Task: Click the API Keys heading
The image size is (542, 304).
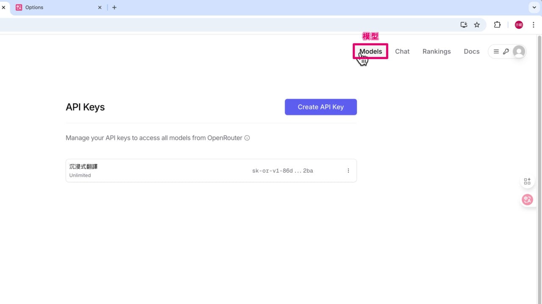Action: point(85,107)
